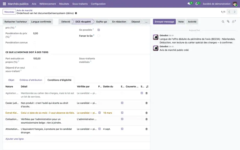This screenshot has height=150, width=240.
Task: Open the Avis de marché breadcrumb link
Action: pos(25,10)
